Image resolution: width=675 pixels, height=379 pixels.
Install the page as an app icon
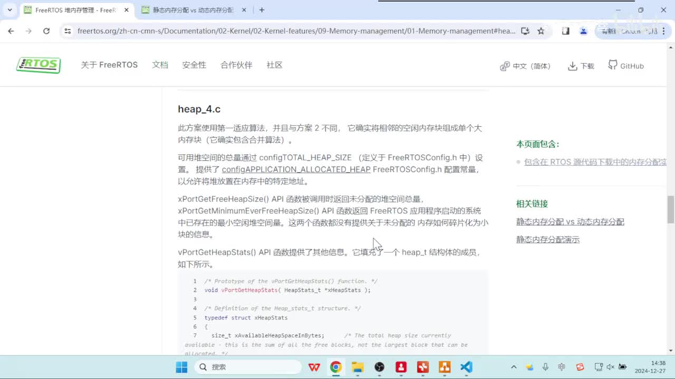525,31
